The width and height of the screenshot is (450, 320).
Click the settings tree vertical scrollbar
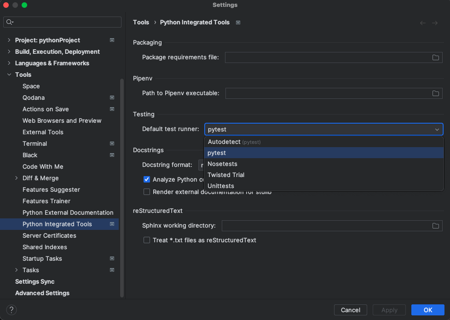coord(122,184)
